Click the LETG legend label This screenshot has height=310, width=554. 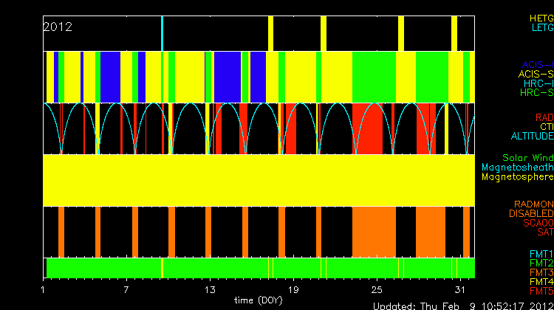pos(542,27)
